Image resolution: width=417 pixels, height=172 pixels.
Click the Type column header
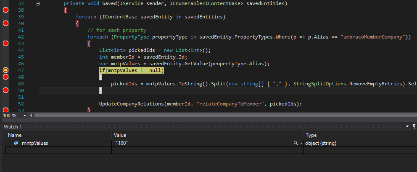coord(360,135)
